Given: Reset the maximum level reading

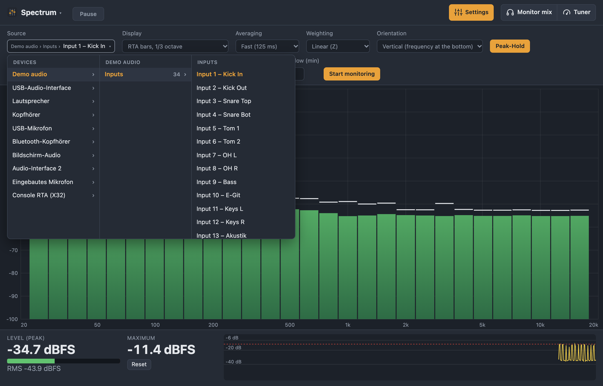Looking at the screenshot, I should pos(139,364).
